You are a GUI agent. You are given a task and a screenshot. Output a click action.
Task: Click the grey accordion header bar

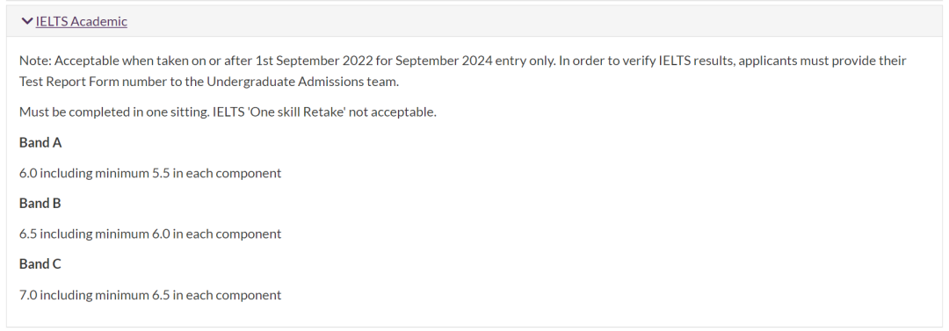pos(474,21)
